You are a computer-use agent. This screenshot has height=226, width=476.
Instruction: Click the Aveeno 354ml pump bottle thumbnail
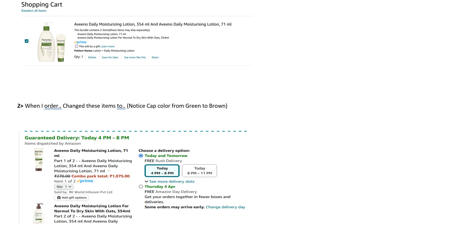(x=39, y=214)
